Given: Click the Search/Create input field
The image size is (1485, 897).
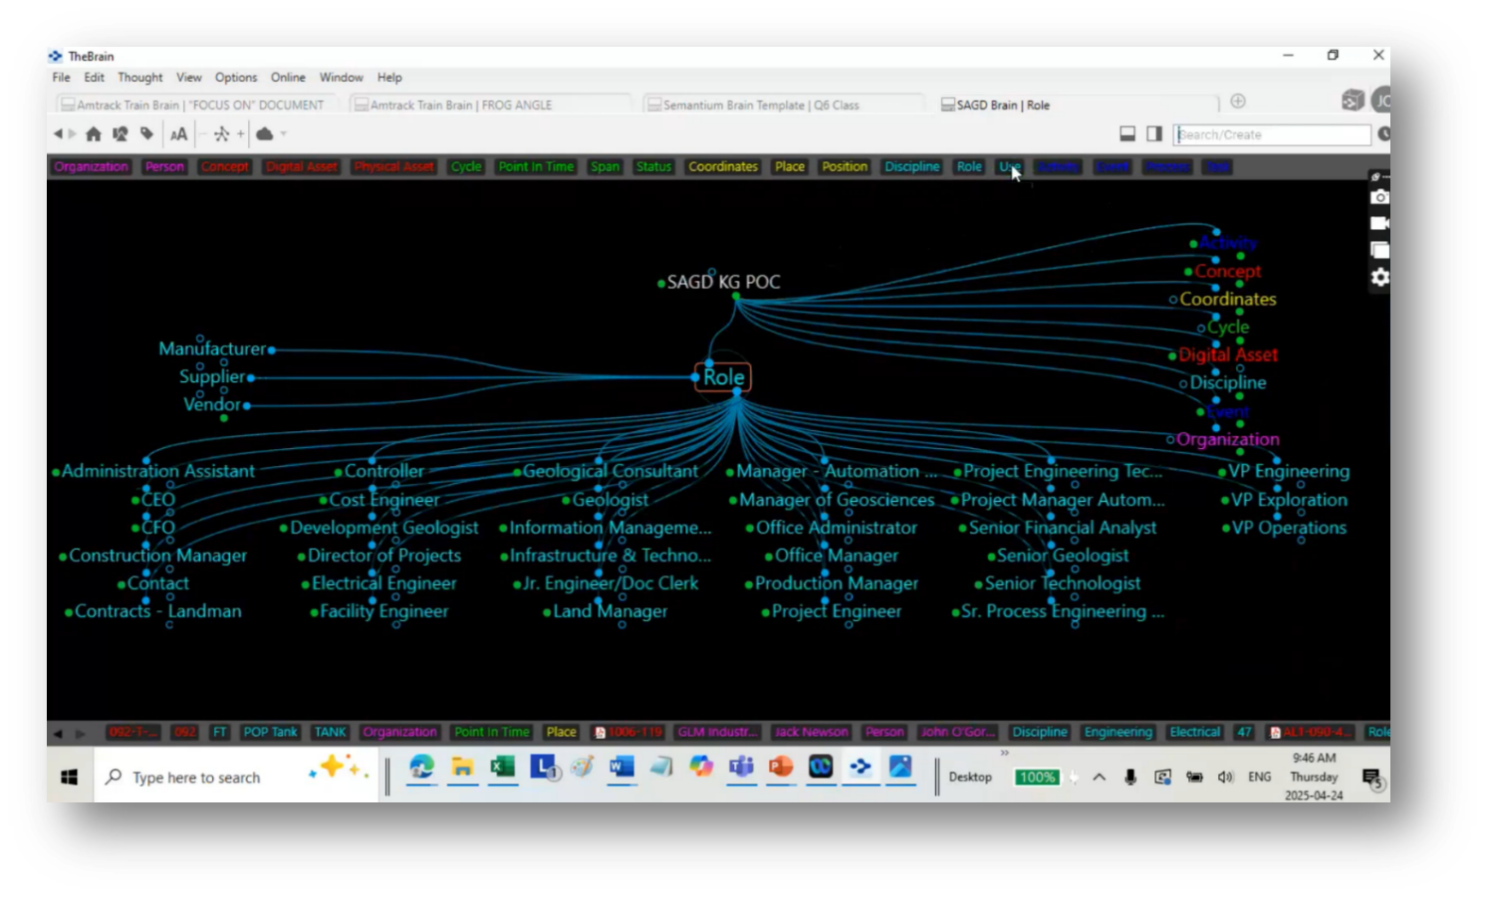Looking at the screenshot, I should 1272,134.
